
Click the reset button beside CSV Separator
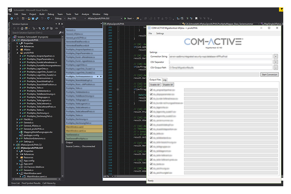(276, 62)
